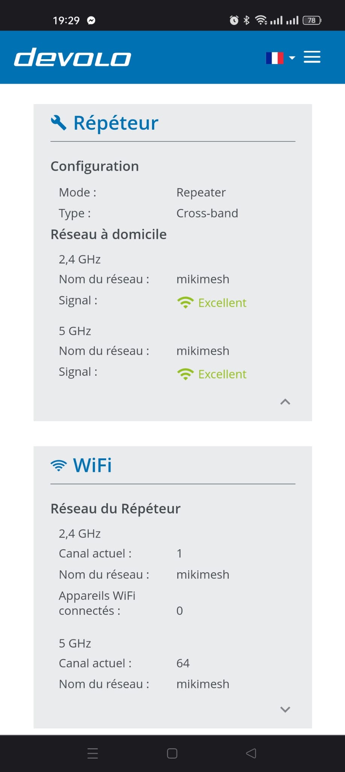
Task: Open Android recent apps menu button
Action: point(93,754)
